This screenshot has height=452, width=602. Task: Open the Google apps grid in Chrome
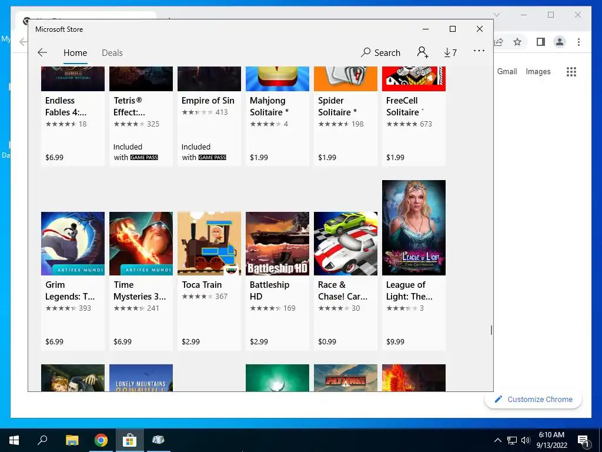click(x=571, y=71)
